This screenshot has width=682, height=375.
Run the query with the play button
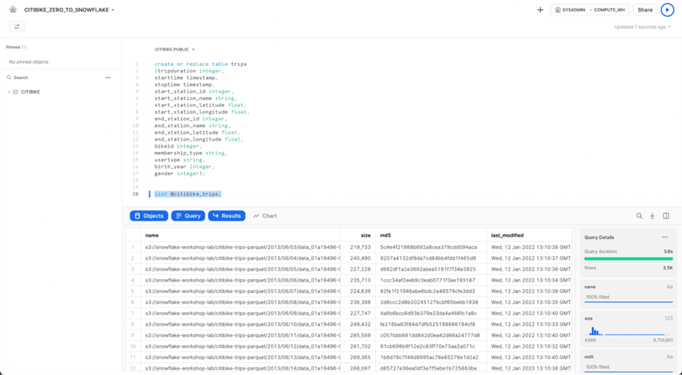coord(667,10)
